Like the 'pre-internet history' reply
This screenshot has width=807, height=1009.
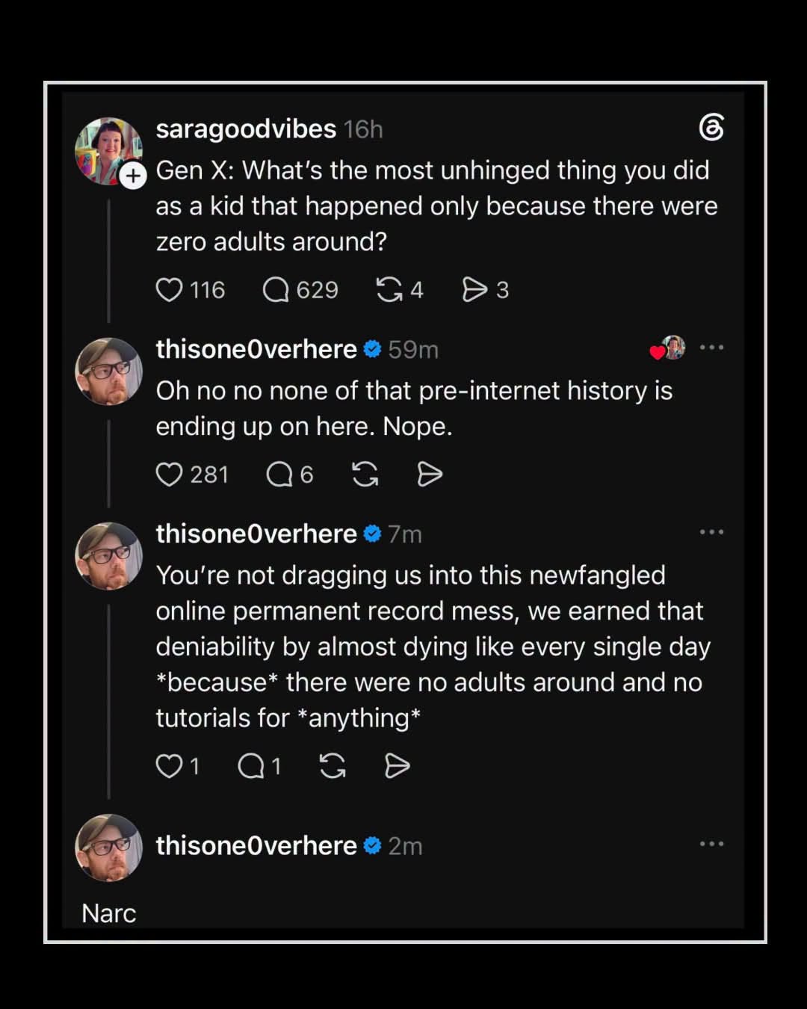169,475
